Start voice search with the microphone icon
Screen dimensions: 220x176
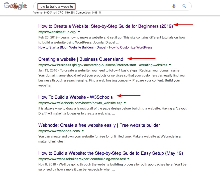tap(174, 6)
